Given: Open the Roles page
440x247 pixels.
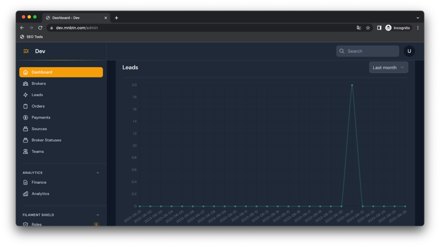Looking at the screenshot, I should coord(37,224).
